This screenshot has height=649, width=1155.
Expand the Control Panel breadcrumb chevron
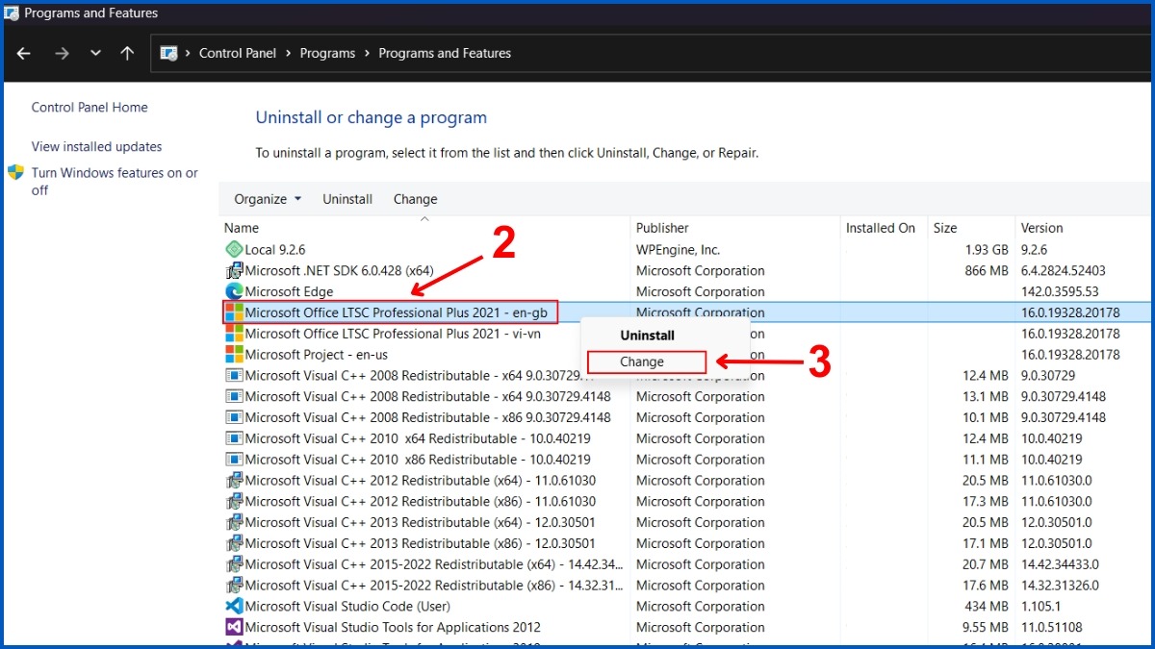287,54
